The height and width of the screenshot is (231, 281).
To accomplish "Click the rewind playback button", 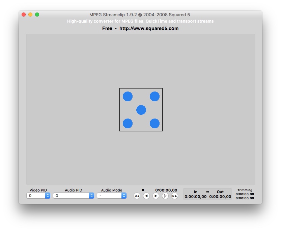I will coord(137,196).
